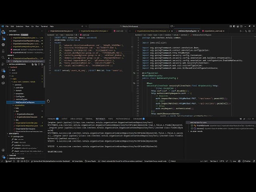256x192 pixels.
Task: Switch to the Debug Console tab
Action: [76, 119]
